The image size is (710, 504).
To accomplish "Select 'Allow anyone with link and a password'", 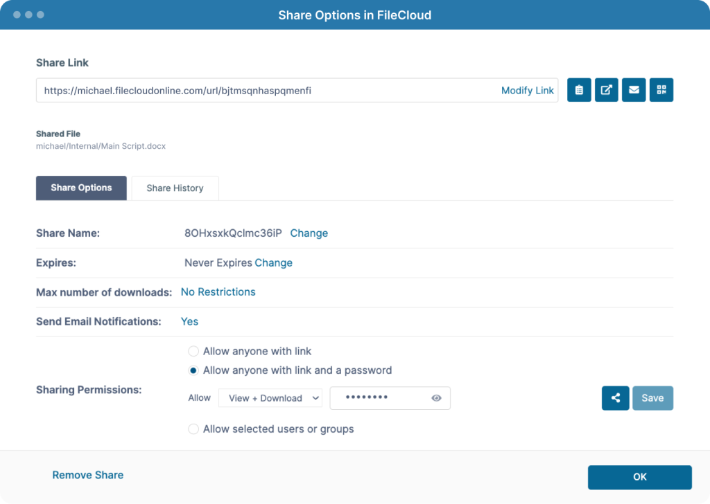I will (x=193, y=370).
